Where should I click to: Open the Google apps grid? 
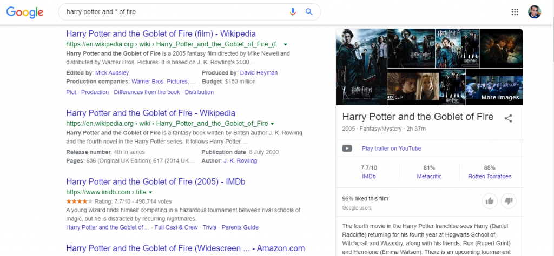click(515, 12)
